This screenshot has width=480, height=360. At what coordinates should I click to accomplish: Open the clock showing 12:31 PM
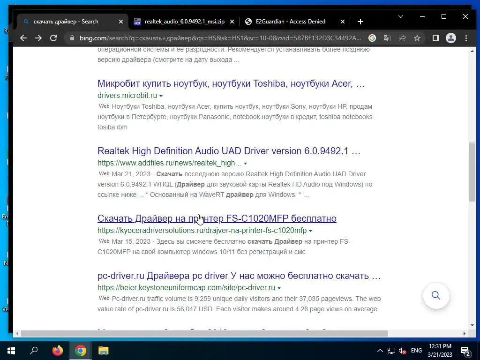click(x=440, y=351)
